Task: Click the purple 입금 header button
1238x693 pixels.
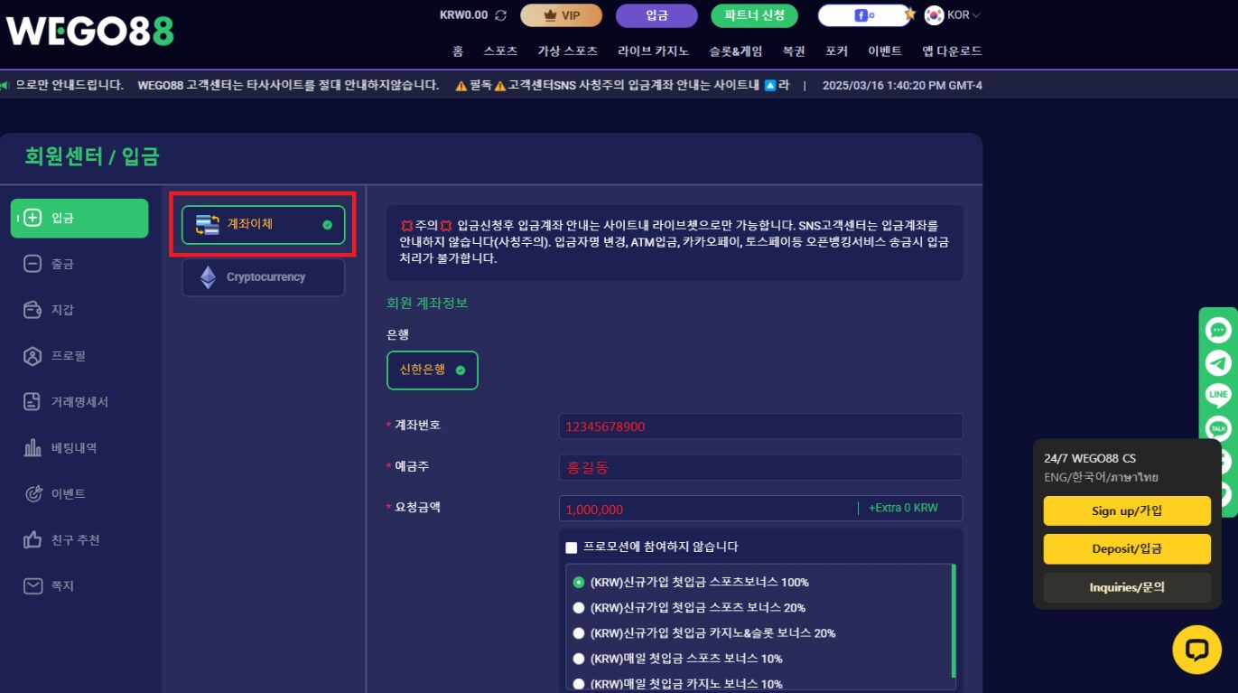Action: click(x=656, y=15)
